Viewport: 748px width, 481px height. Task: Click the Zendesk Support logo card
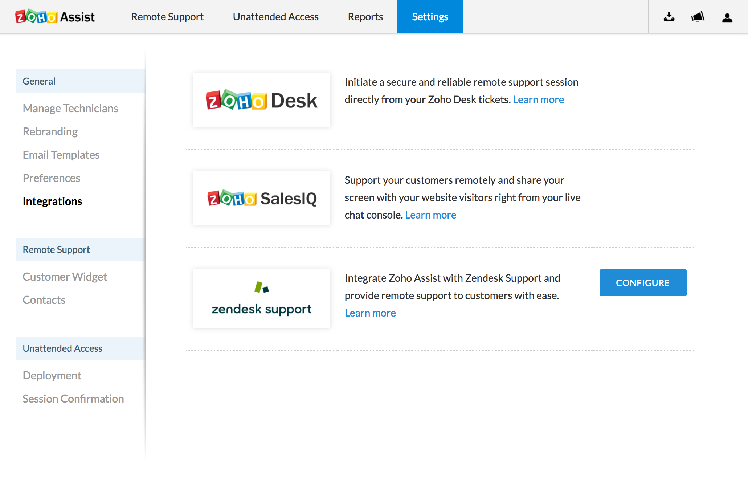pyautogui.click(x=261, y=298)
